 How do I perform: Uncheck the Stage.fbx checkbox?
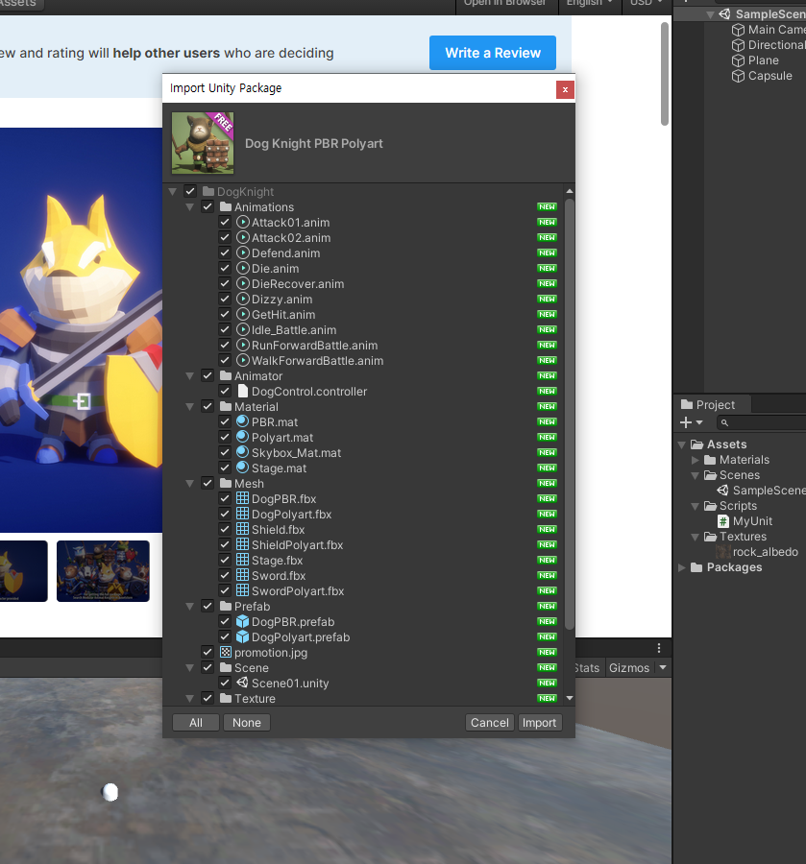click(225, 560)
